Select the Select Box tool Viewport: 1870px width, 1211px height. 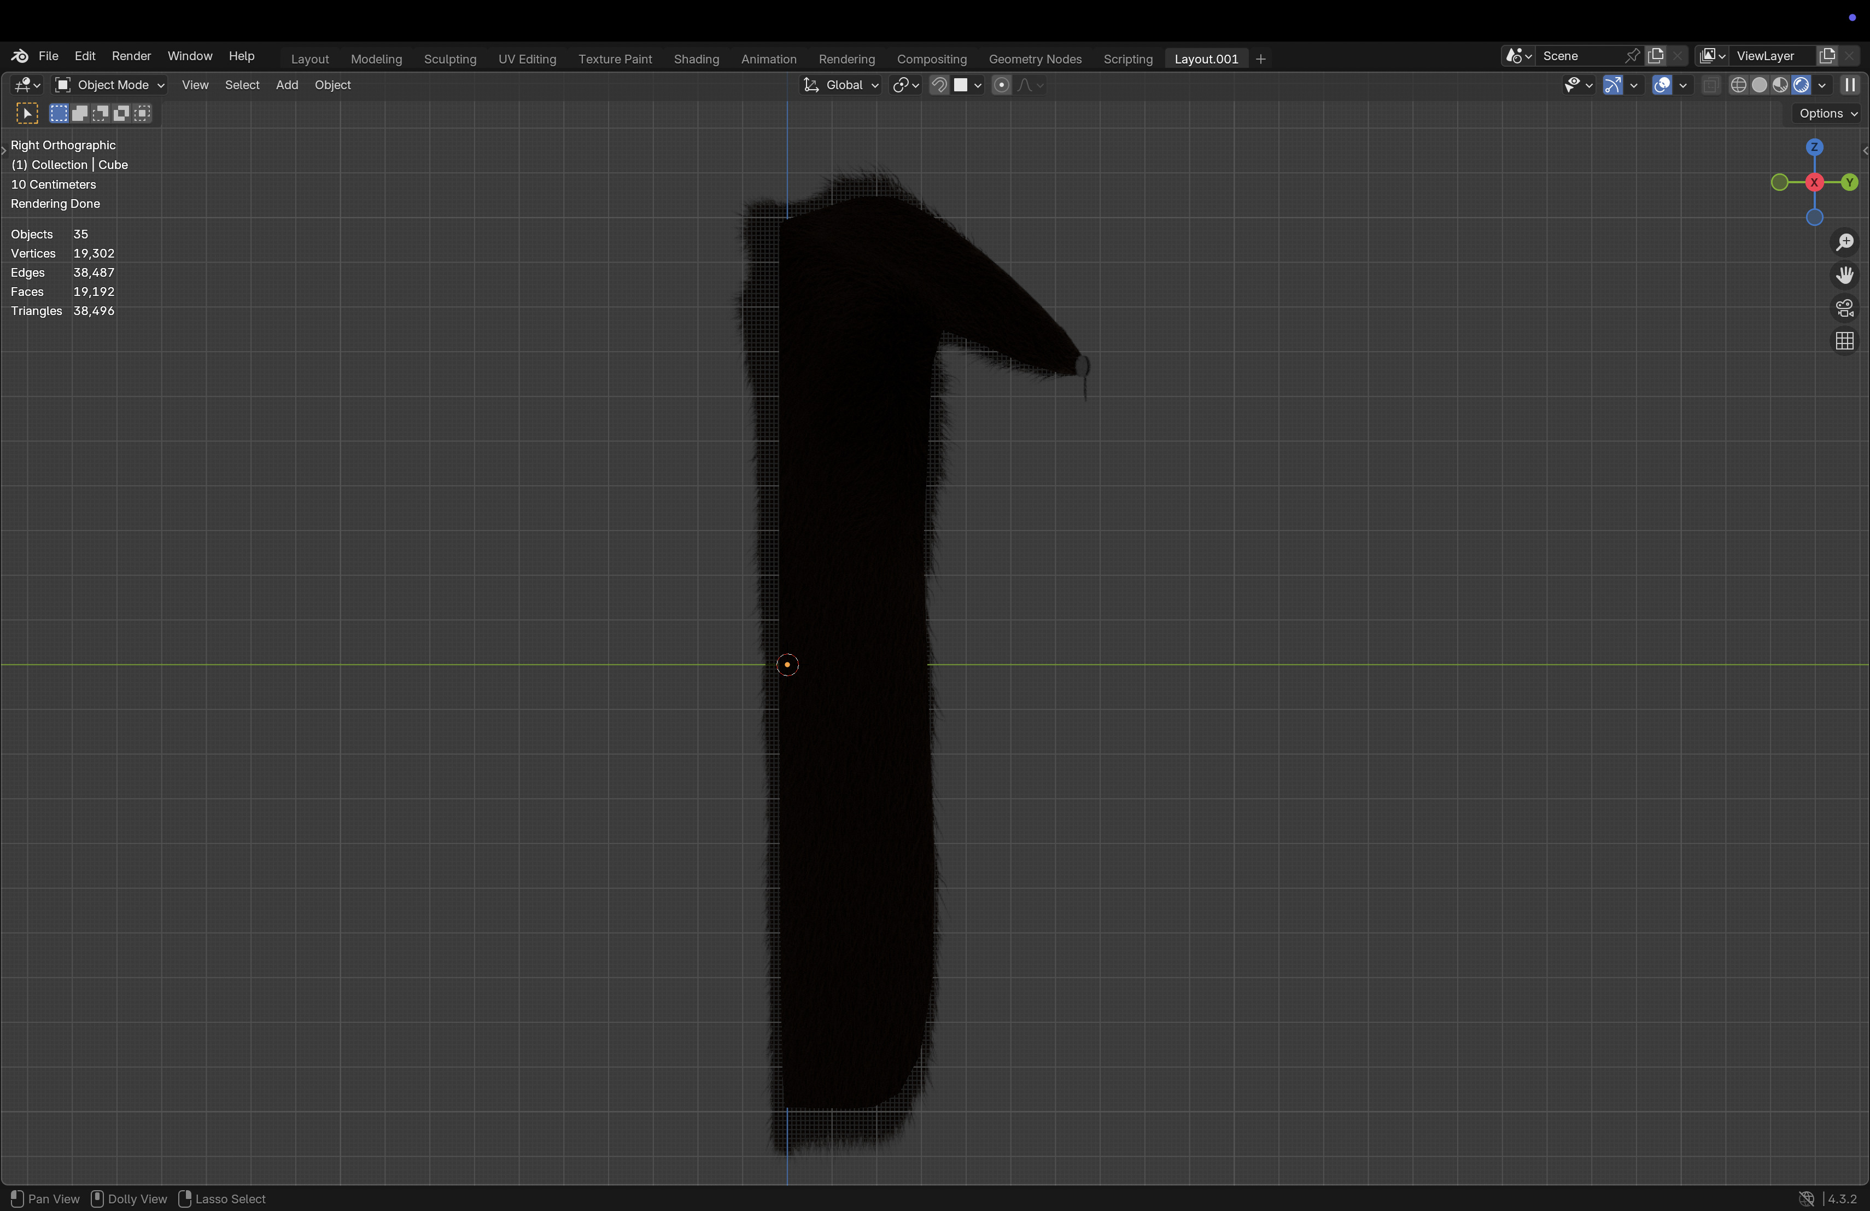pyautogui.click(x=27, y=113)
